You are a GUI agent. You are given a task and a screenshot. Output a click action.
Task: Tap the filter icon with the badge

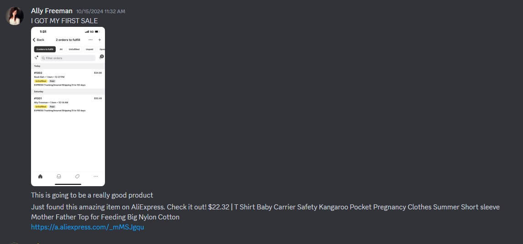point(100,58)
